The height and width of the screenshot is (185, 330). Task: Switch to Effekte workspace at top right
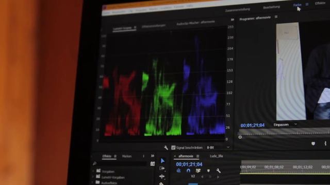[320, 3]
